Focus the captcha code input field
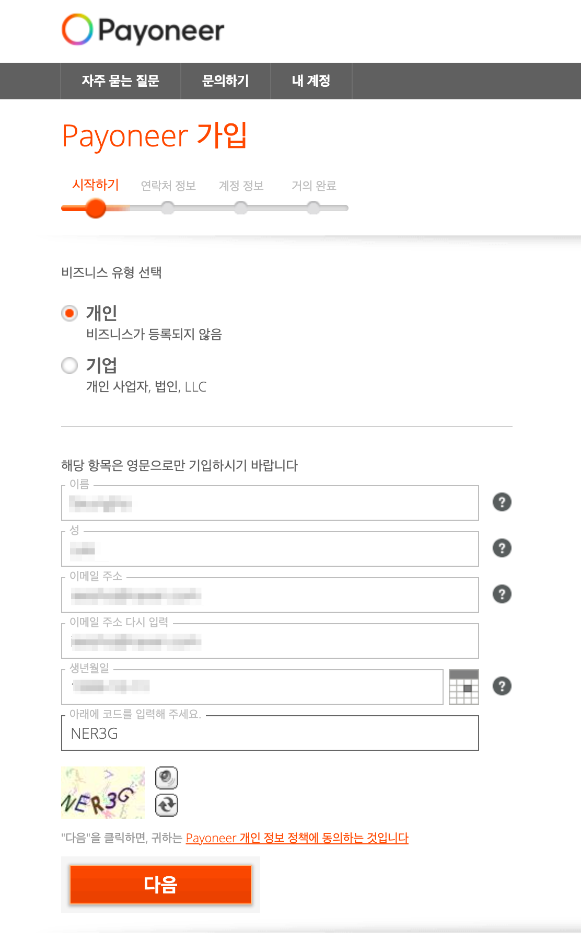Image resolution: width=581 pixels, height=939 pixels. point(270,734)
